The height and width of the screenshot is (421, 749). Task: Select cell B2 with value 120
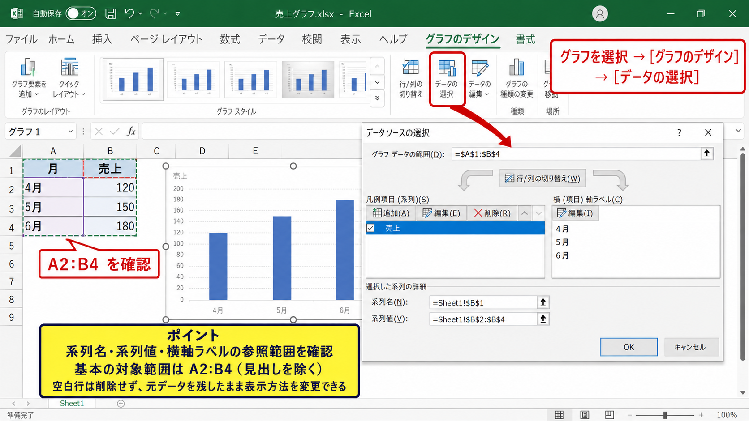pyautogui.click(x=110, y=188)
